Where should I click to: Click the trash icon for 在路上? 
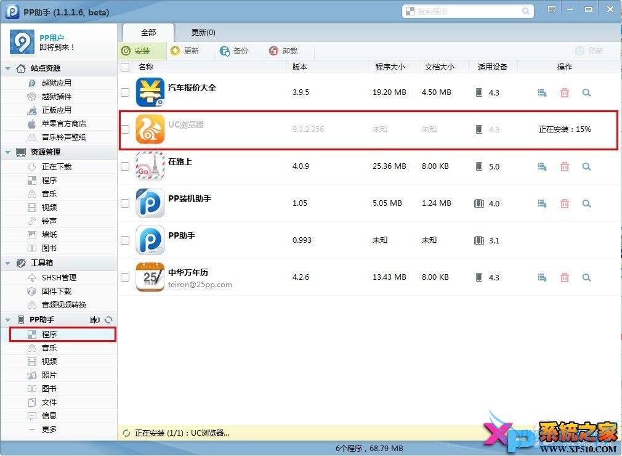point(565,166)
